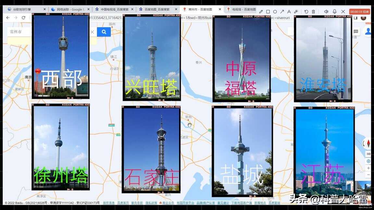Image resolution: width=374 pixels, height=210 pixels.
Task: Close the recording annotation toolbar
Action: (x=343, y=11)
